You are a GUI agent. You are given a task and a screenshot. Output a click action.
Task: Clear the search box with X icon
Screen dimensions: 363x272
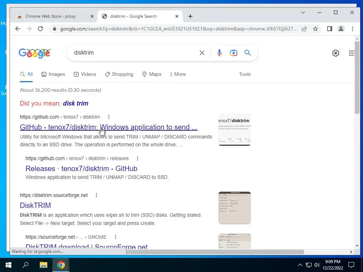pyautogui.click(x=202, y=53)
